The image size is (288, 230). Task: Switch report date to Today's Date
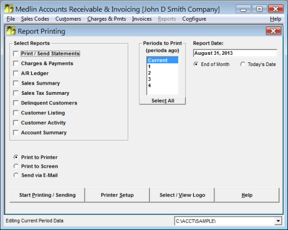(x=243, y=64)
